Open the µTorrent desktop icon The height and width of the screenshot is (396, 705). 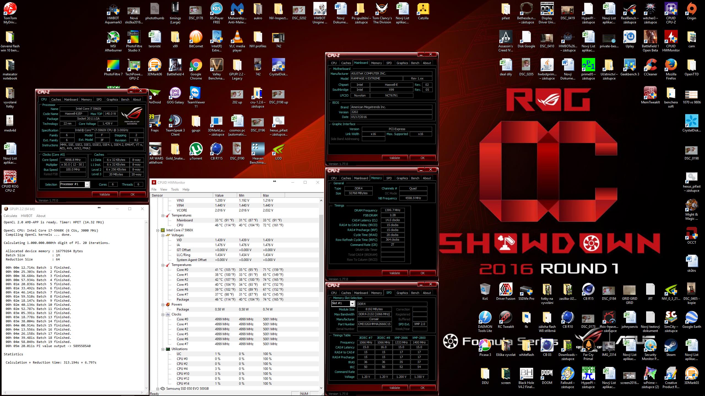point(196,151)
